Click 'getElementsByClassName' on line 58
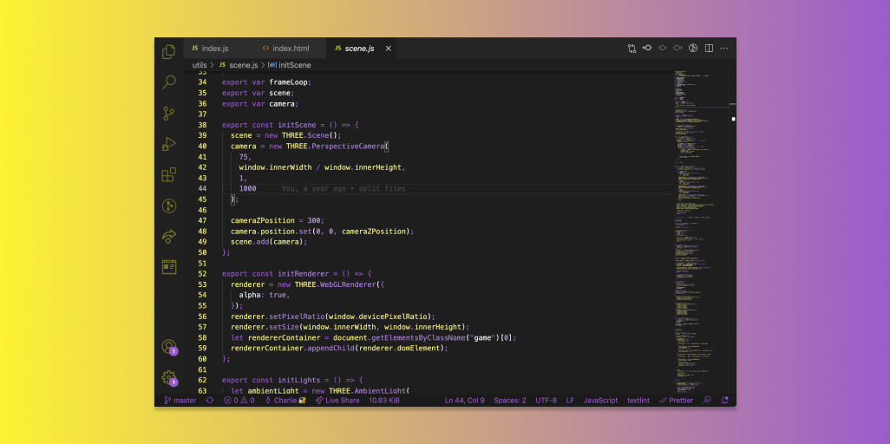The height and width of the screenshot is (444, 890). coord(418,337)
